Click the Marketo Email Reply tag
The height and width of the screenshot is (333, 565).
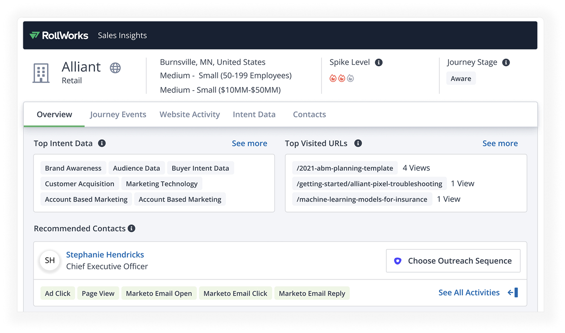click(x=312, y=293)
